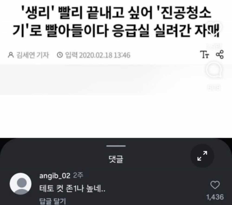Screen dimensions: 232x205
Task: Grab the comment sheet handle bar
Action: pos(116,146)
